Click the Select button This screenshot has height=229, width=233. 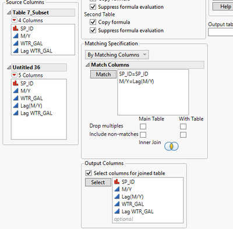[x=98, y=183]
